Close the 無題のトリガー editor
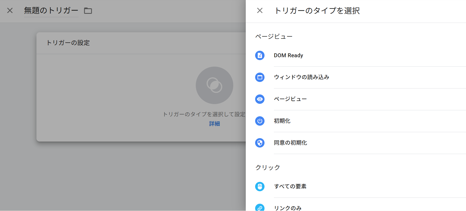The image size is (466, 211). tap(10, 10)
